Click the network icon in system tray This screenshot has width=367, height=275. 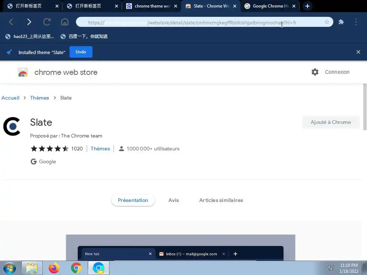click(x=331, y=268)
